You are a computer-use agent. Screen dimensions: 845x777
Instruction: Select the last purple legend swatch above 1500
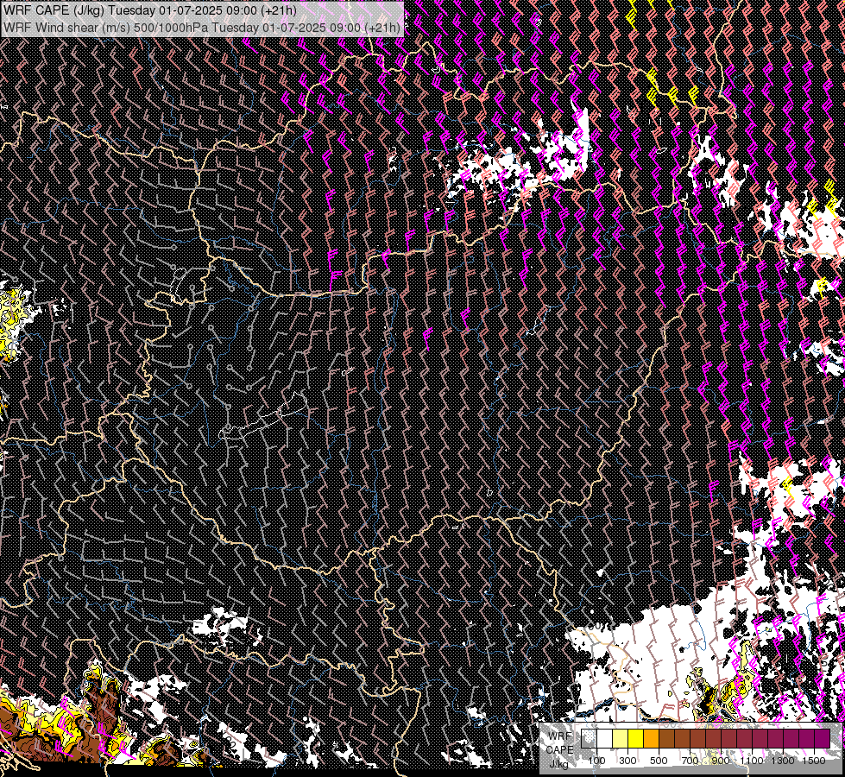click(x=822, y=738)
